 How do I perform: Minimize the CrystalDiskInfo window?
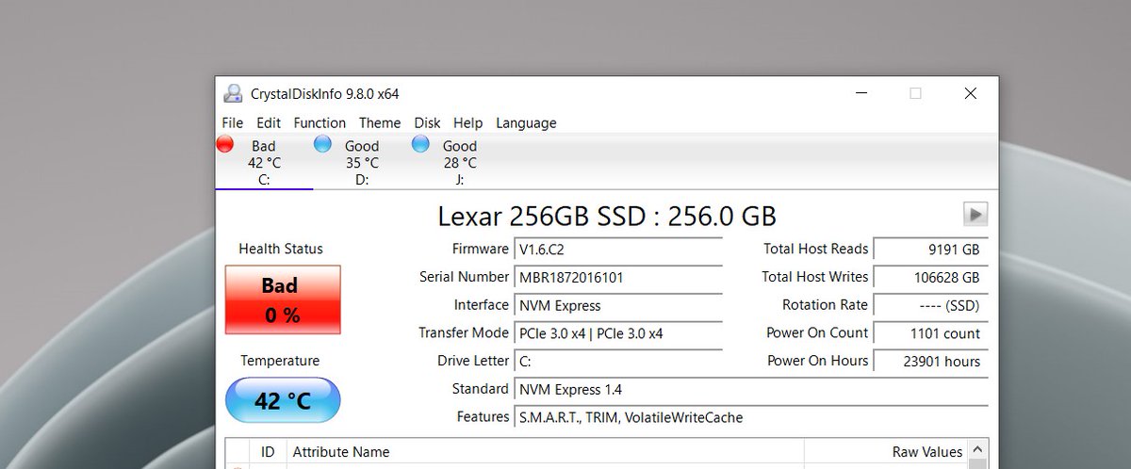861,93
